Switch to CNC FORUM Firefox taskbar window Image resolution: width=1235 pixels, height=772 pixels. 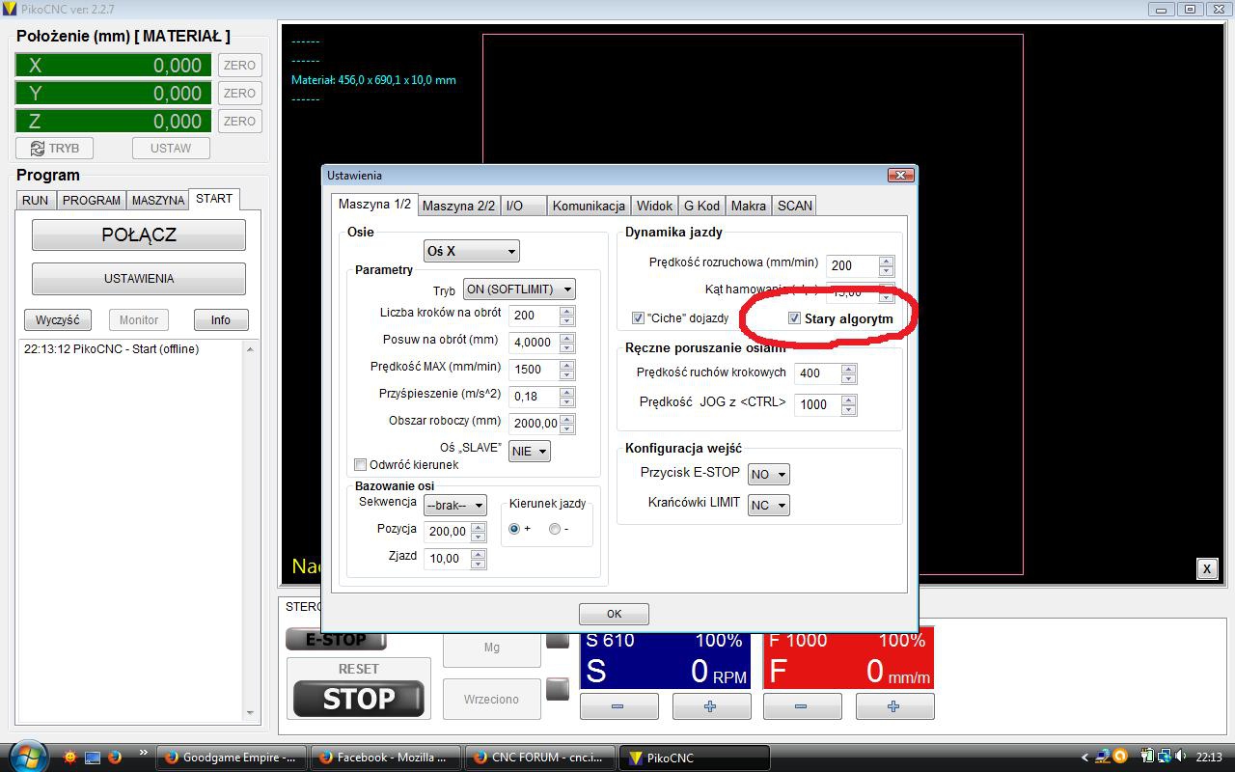pos(540,758)
